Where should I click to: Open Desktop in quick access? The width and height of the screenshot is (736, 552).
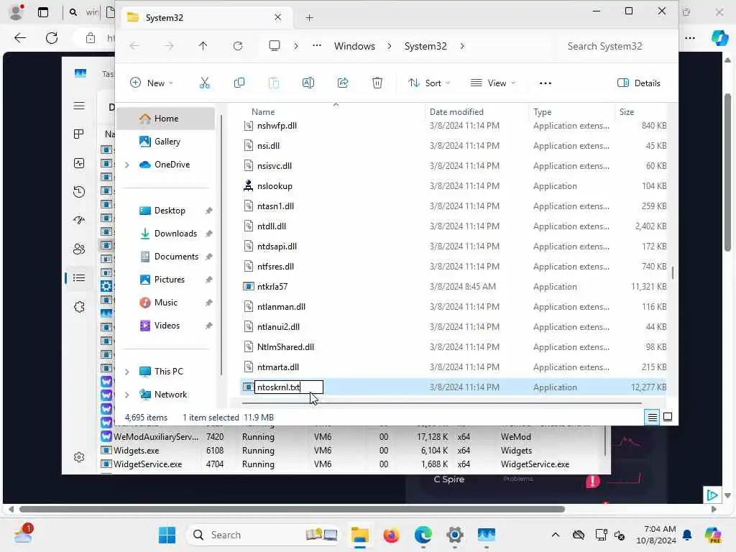(169, 211)
